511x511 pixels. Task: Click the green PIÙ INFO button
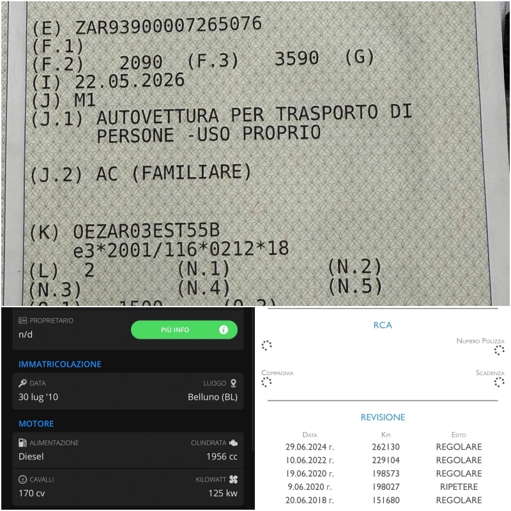coord(184,330)
